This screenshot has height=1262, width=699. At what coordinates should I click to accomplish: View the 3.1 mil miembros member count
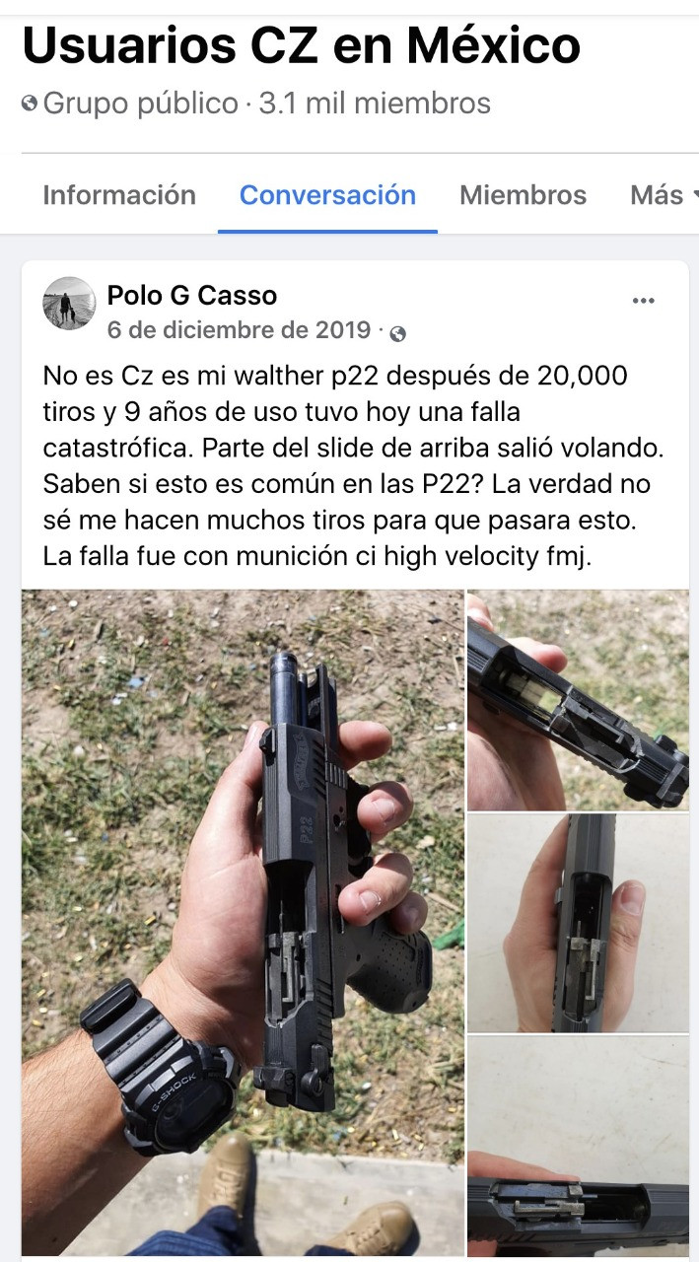375,103
